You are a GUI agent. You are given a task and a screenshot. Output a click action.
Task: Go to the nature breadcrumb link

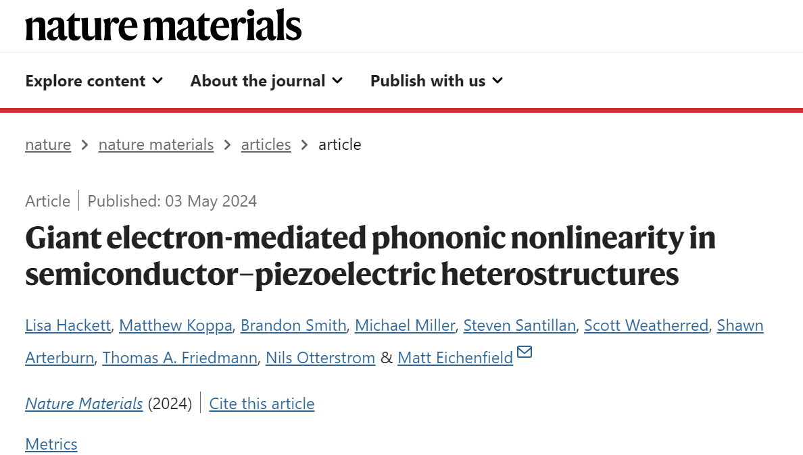48,144
